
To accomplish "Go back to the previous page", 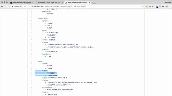I will coord(2,6).
